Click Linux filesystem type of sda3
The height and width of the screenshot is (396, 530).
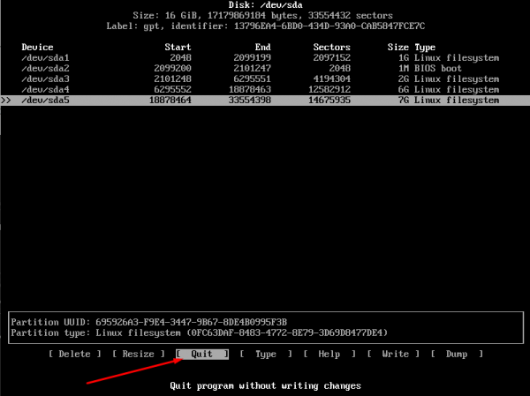coord(457,79)
